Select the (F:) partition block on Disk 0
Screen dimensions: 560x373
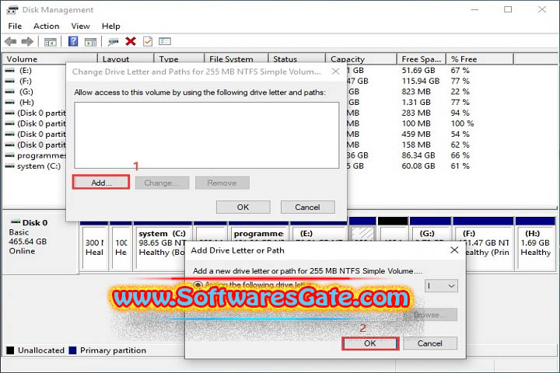click(x=483, y=243)
